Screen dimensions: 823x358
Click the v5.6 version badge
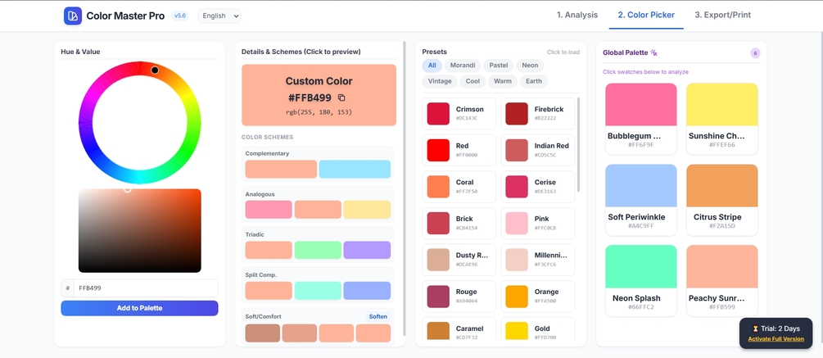coord(180,16)
